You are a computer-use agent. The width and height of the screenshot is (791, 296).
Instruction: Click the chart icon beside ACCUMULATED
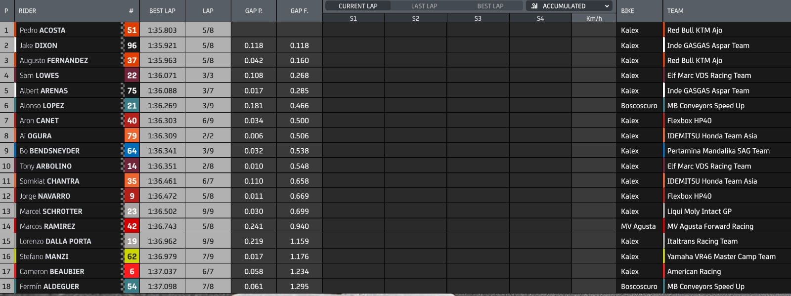click(x=534, y=6)
